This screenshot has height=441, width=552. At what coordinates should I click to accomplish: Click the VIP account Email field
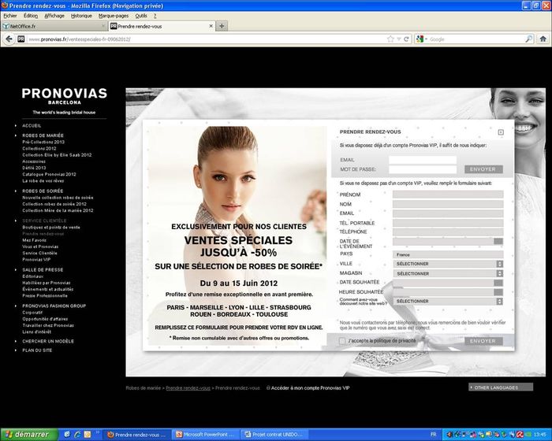[423, 160]
